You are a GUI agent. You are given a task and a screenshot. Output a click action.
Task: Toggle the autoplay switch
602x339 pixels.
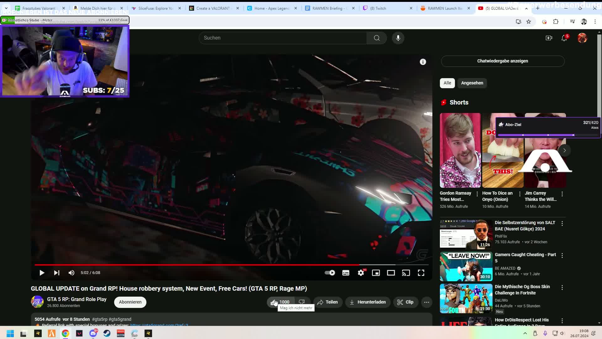(330, 273)
